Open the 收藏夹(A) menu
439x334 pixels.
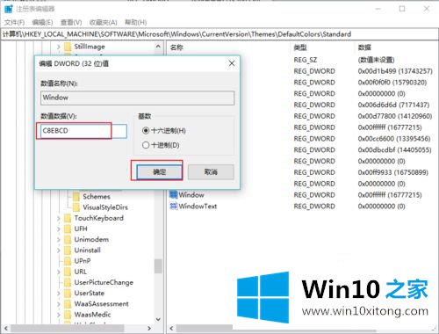[x=103, y=22]
